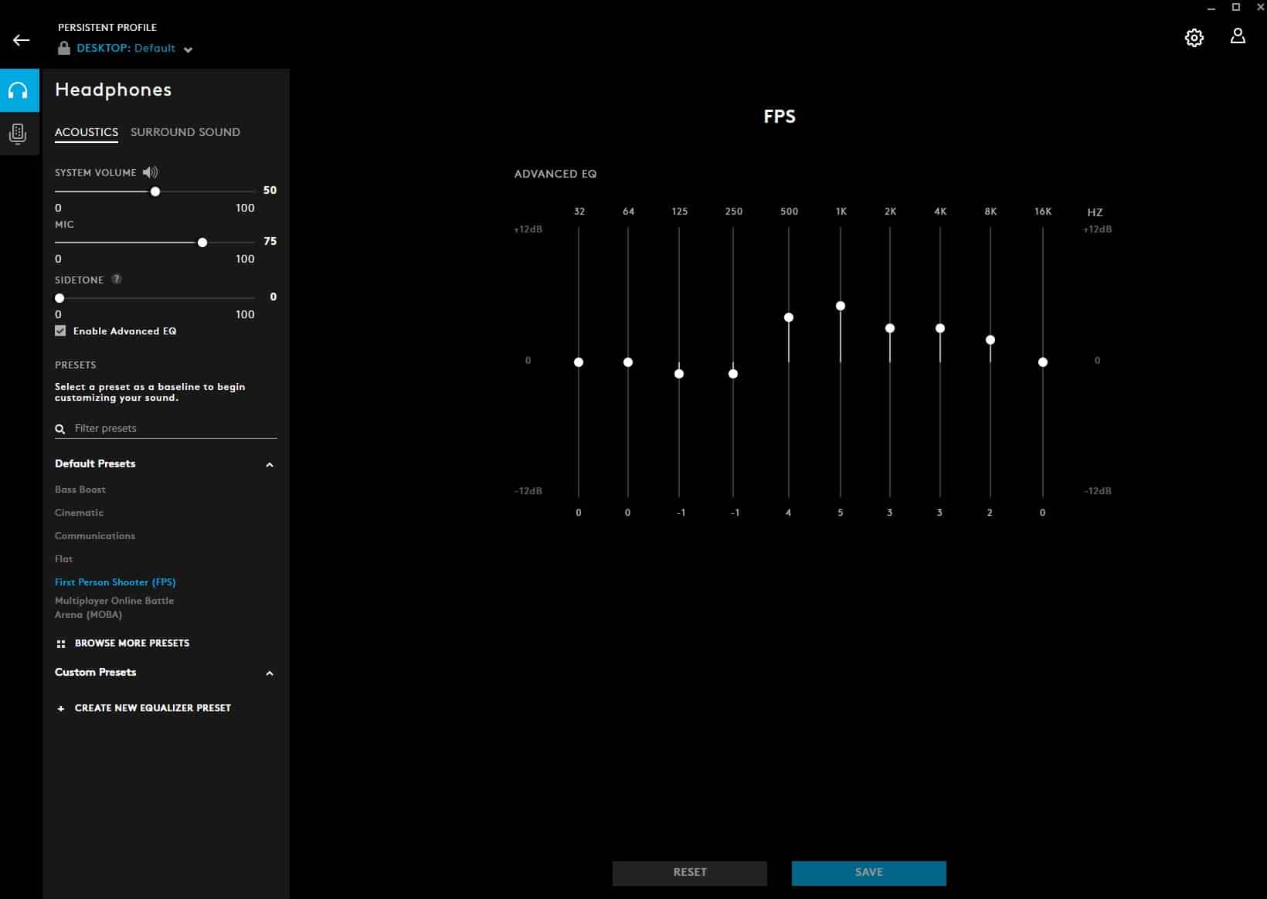
Task: Toggle Enable Advanced EQ checkbox
Action: click(x=60, y=331)
